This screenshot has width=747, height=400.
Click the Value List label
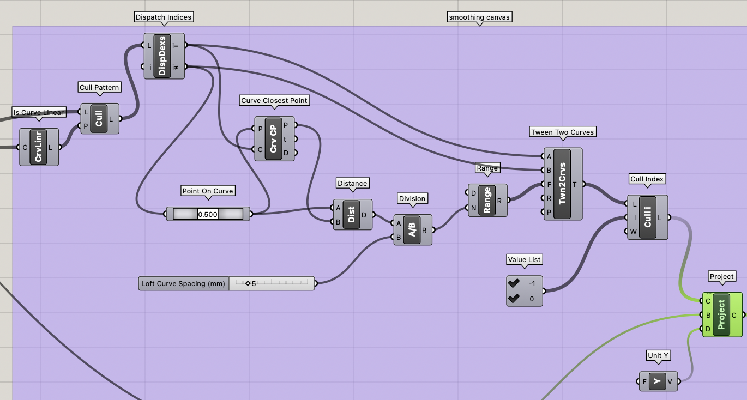524,259
